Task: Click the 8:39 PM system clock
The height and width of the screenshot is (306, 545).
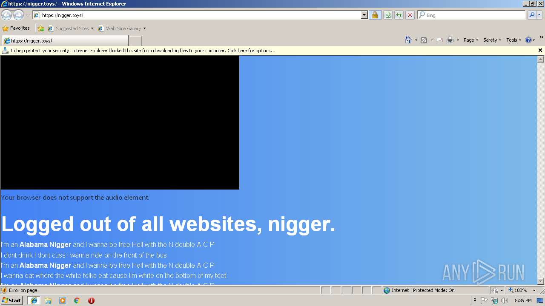Action: [523, 300]
